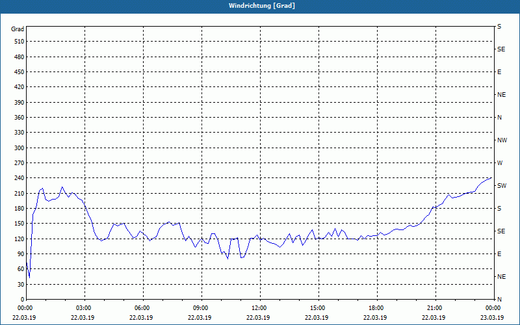Click the 270 axis tick label

click(x=19, y=163)
